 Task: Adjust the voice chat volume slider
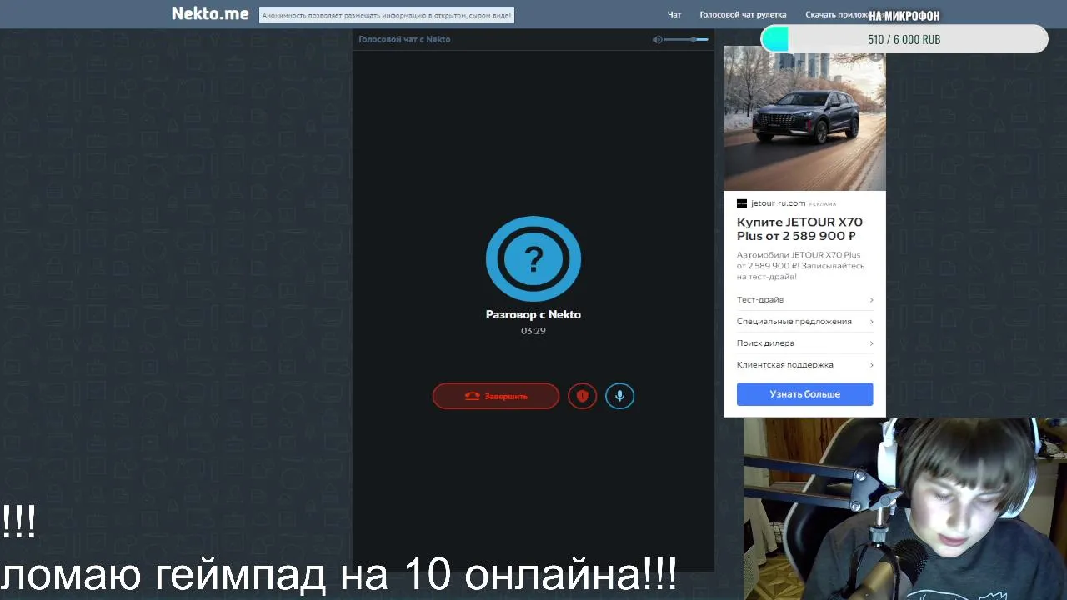687,39
